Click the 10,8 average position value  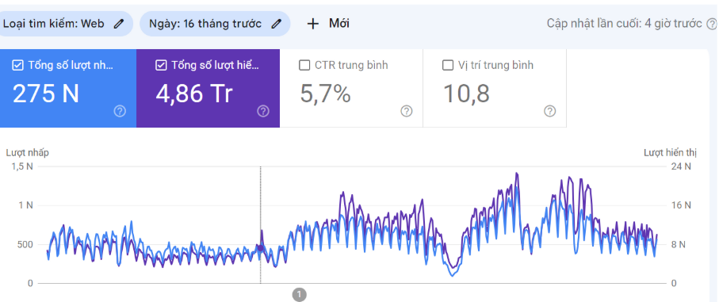coord(466,94)
